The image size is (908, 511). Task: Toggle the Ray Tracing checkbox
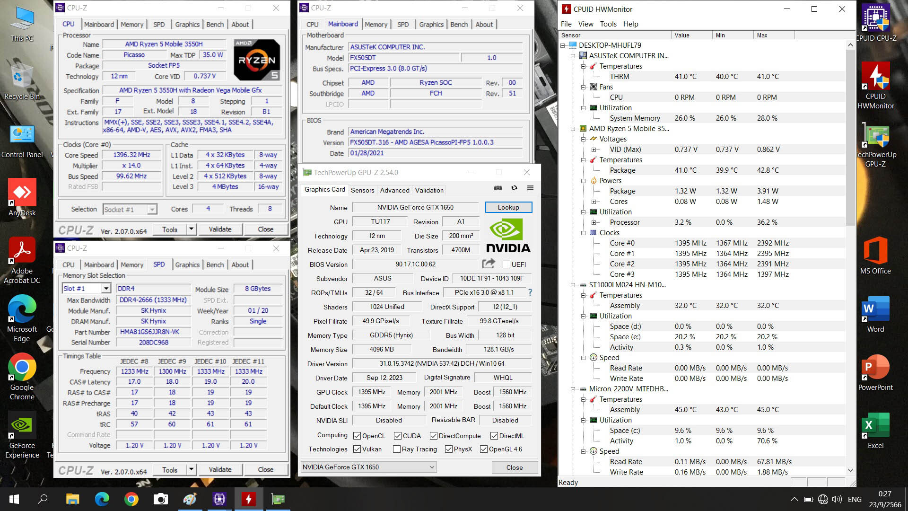(x=396, y=449)
